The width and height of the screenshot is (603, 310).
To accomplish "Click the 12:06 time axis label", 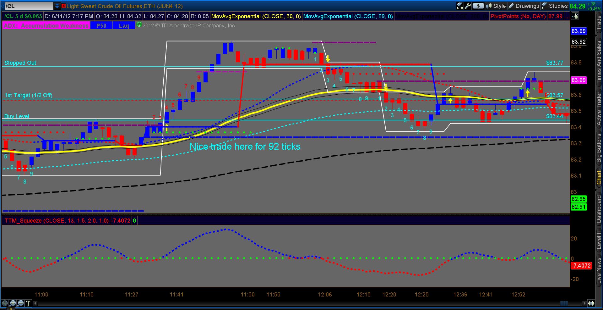I will 325,295.
